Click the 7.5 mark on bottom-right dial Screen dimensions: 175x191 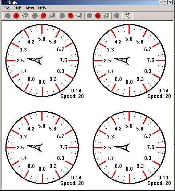151,147
